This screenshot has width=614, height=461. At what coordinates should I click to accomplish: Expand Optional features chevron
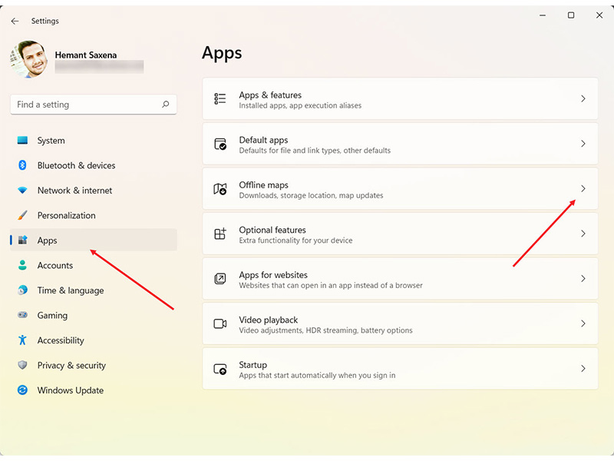point(583,234)
